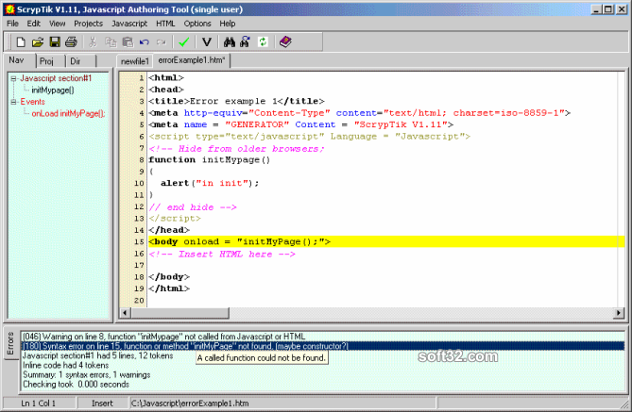
Task: Open the HTML menu
Action: 165,24
